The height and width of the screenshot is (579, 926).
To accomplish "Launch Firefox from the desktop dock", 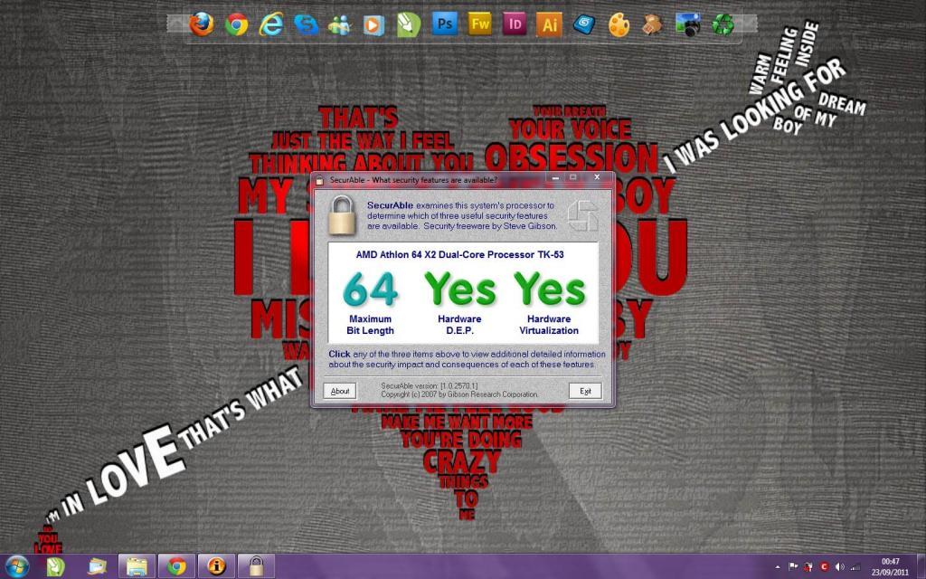I will point(202,24).
